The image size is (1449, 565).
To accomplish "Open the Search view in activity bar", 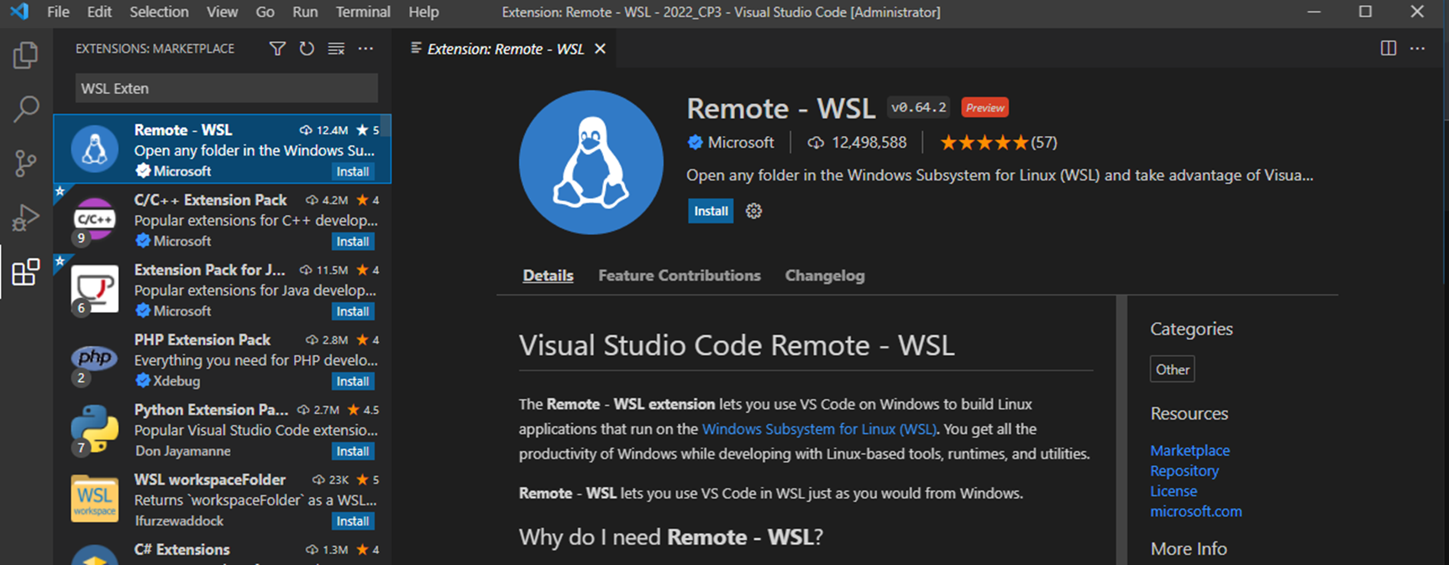I will point(26,109).
